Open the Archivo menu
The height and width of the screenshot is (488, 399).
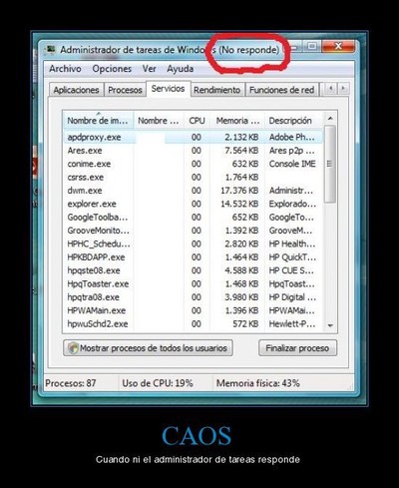pyautogui.click(x=65, y=69)
